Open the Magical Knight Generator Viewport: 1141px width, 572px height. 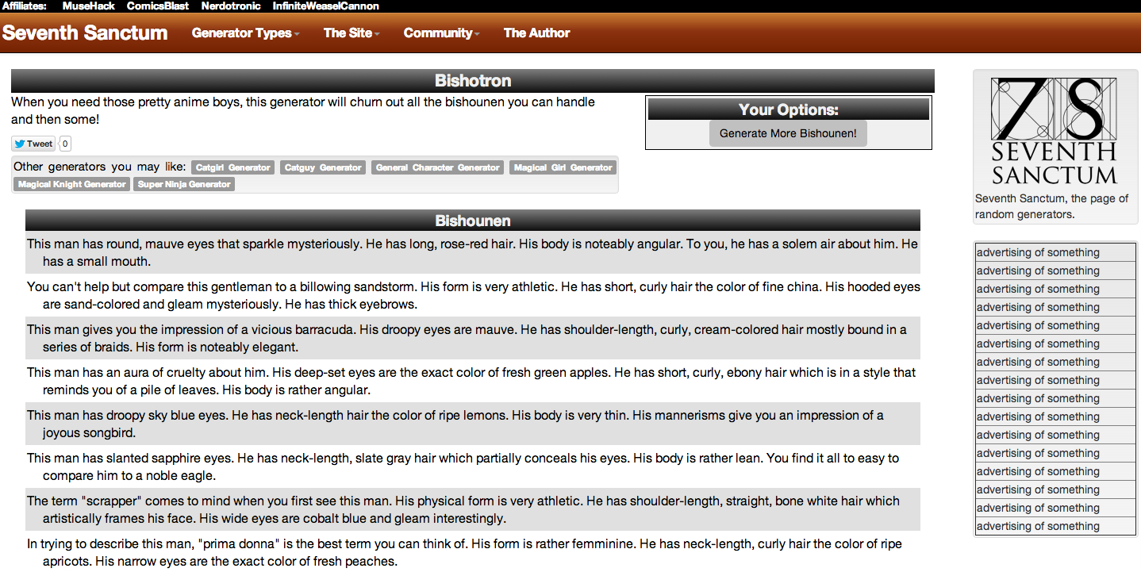pyautogui.click(x=72, y=184)
